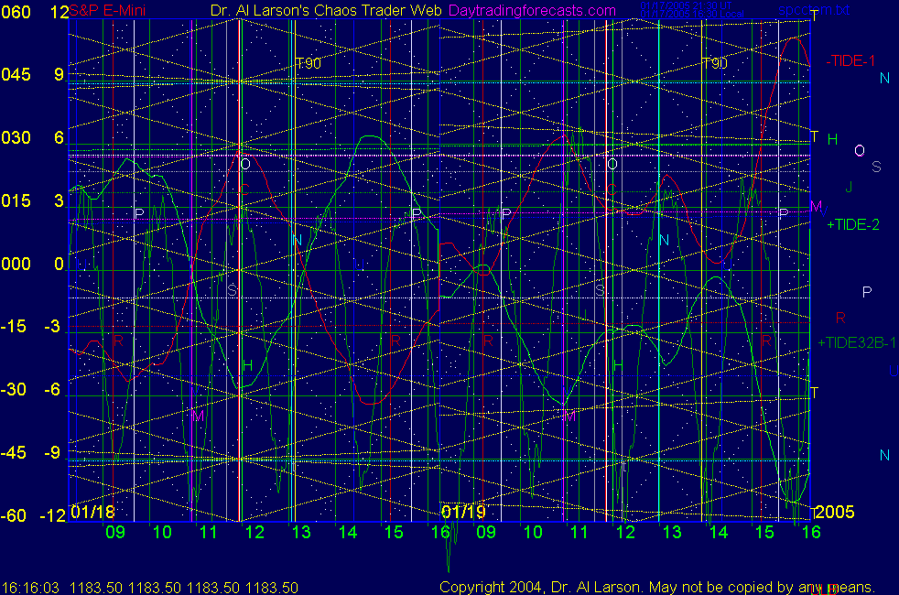Screen dimensions: 899x595
Task: Click the copyright notice by Dr. Al Larson
Action: point(657,588)
